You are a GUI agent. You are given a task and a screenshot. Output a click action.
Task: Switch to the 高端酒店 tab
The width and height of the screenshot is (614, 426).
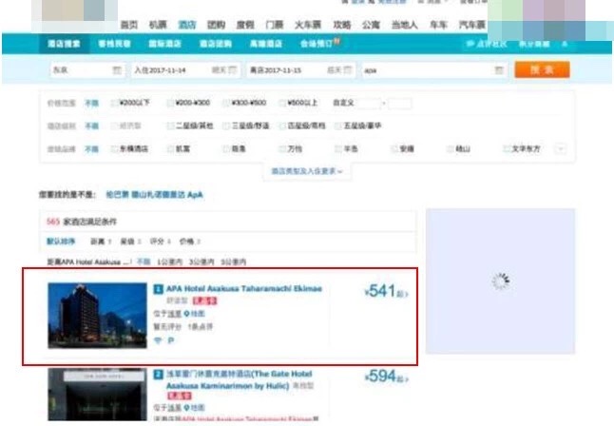[x=266, y=44]
